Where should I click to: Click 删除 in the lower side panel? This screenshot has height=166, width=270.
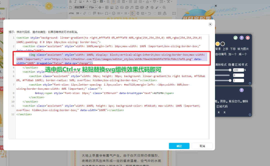tap(245, 101)
